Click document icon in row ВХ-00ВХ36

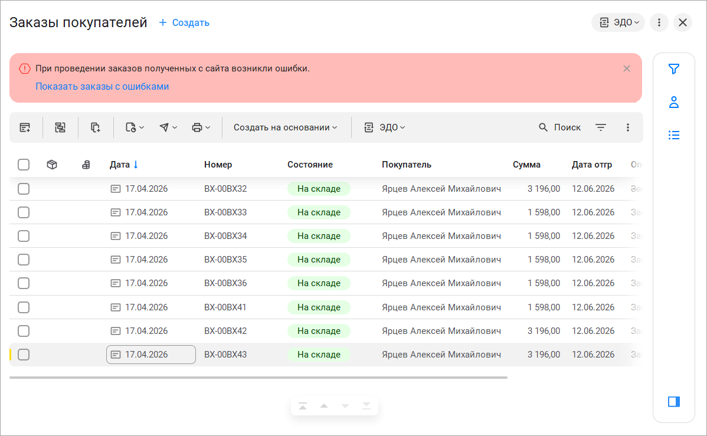(116, 283)
